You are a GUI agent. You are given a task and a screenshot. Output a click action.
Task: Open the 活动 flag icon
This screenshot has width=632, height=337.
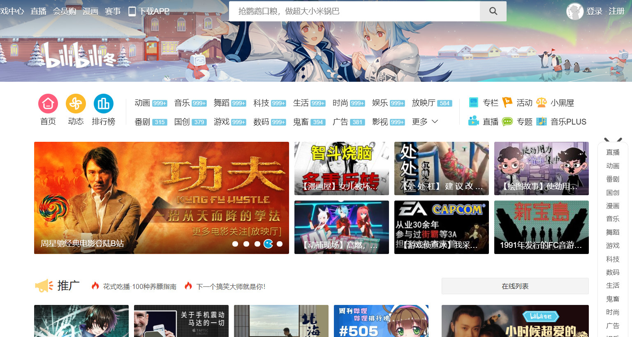pos(507,102)
